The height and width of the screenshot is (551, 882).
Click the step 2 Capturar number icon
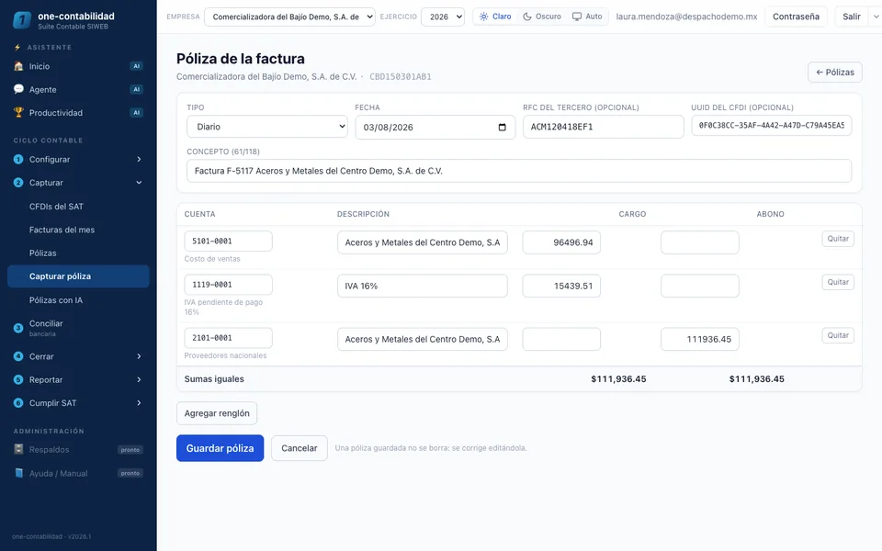[18, 182]
